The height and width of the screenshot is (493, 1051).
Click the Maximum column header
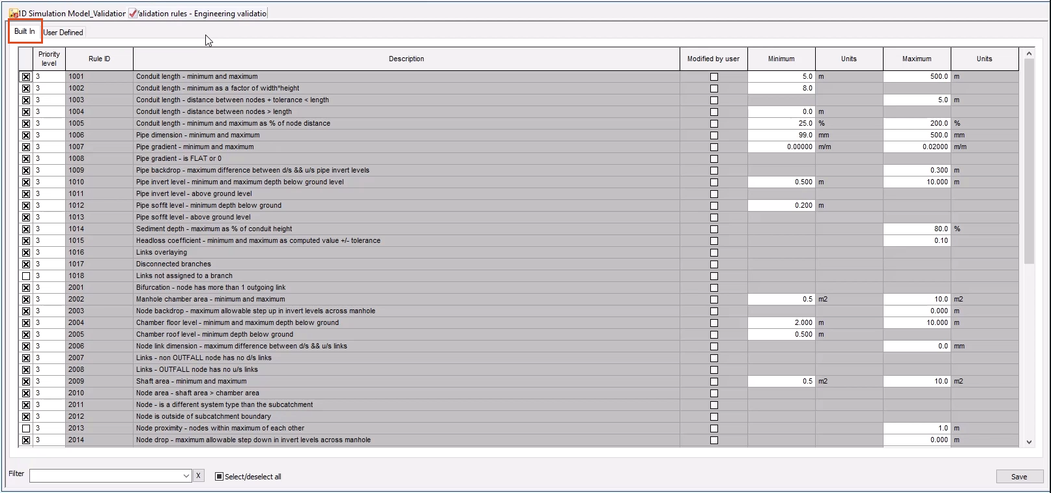coord(917,59)
